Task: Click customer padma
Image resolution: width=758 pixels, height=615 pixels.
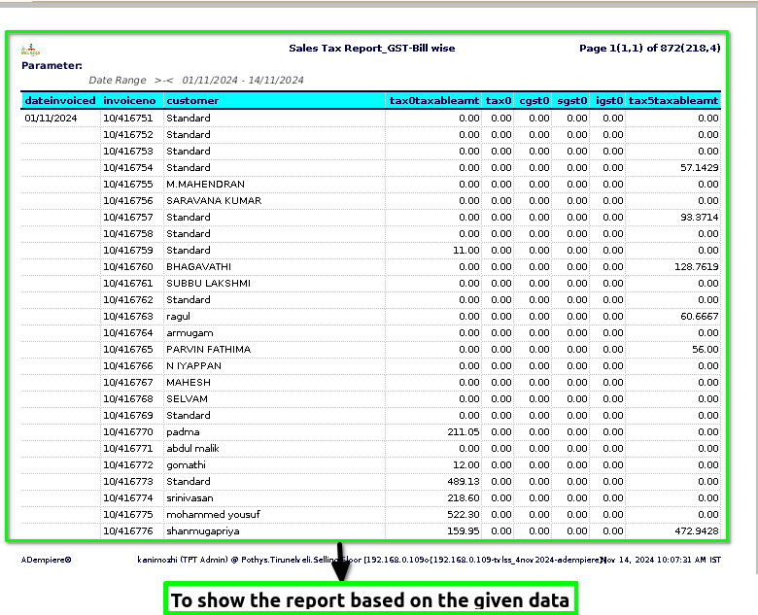Action: tap(183, 431)
